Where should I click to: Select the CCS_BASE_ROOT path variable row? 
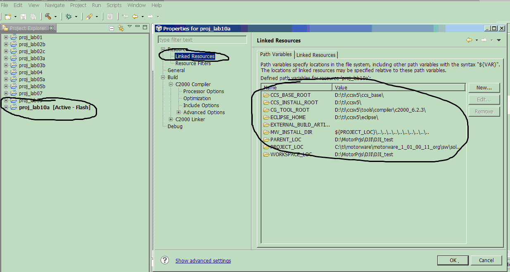pos(363,95)
